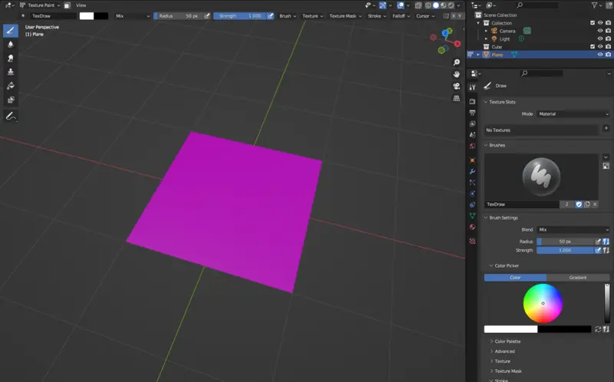Open the Object properties tab
This screenshot has height=382, width=614.
coord(472,160)
